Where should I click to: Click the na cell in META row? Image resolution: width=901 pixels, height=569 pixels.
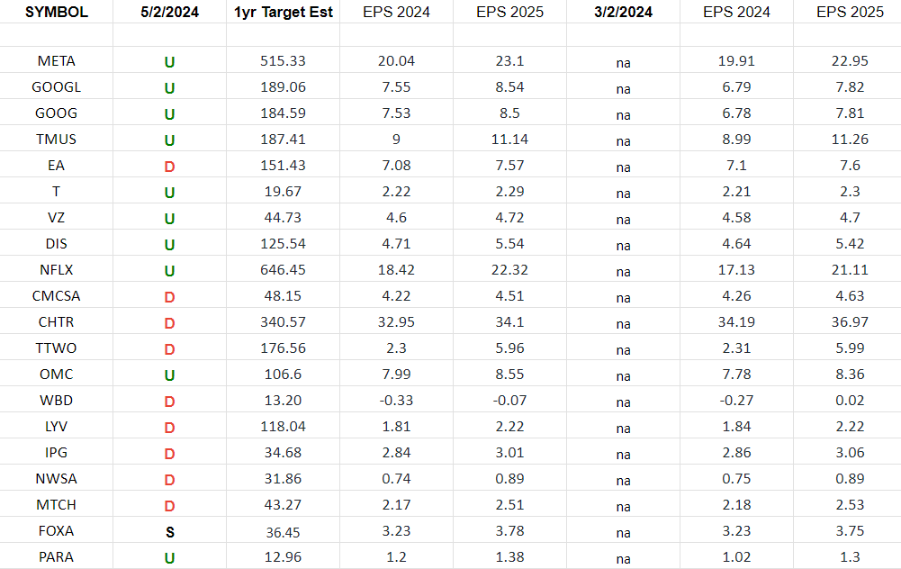pyautogui.click(x=624, y=63)
